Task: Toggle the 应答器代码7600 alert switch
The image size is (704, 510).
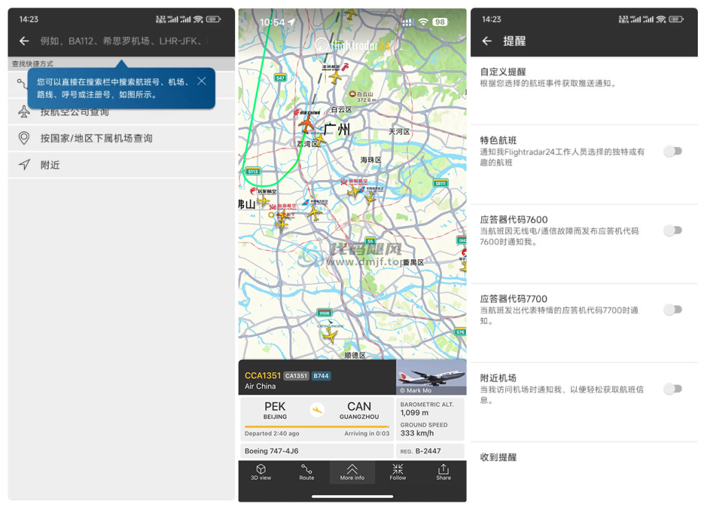Action: click(673, 230)
